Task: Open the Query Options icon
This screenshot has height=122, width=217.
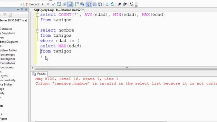Action: (64, 4)
